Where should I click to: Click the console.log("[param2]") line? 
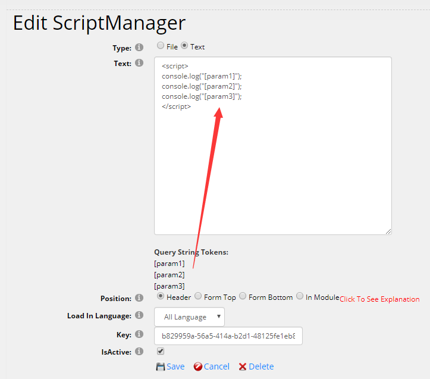202,86
